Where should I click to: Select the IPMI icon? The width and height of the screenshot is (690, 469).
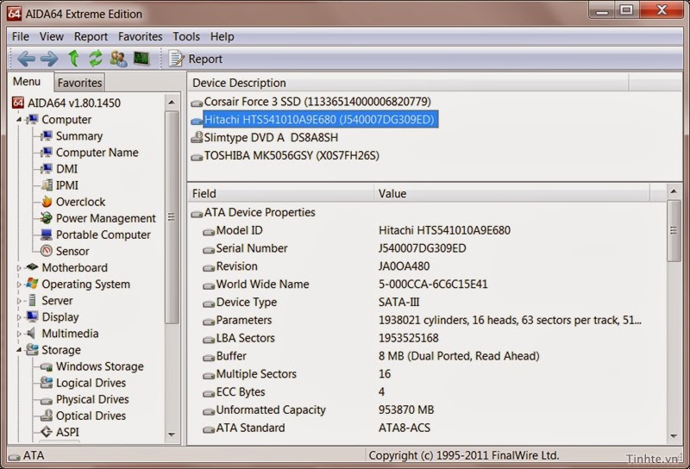click(x=47, y=185)
